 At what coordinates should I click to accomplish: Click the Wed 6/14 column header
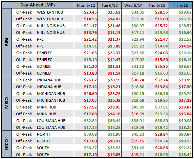[x=133, y=5]
